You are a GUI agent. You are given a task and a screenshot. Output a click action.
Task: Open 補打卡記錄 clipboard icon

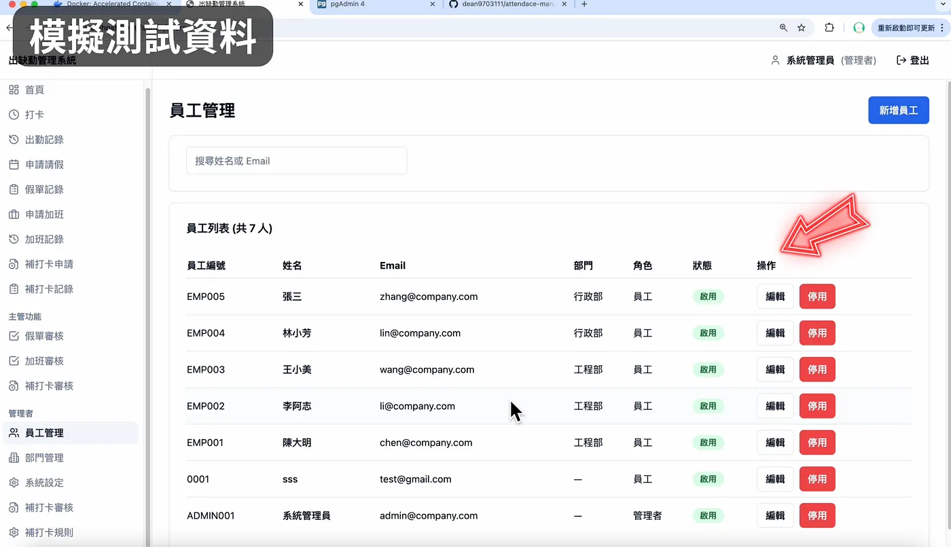click(14, 289)
